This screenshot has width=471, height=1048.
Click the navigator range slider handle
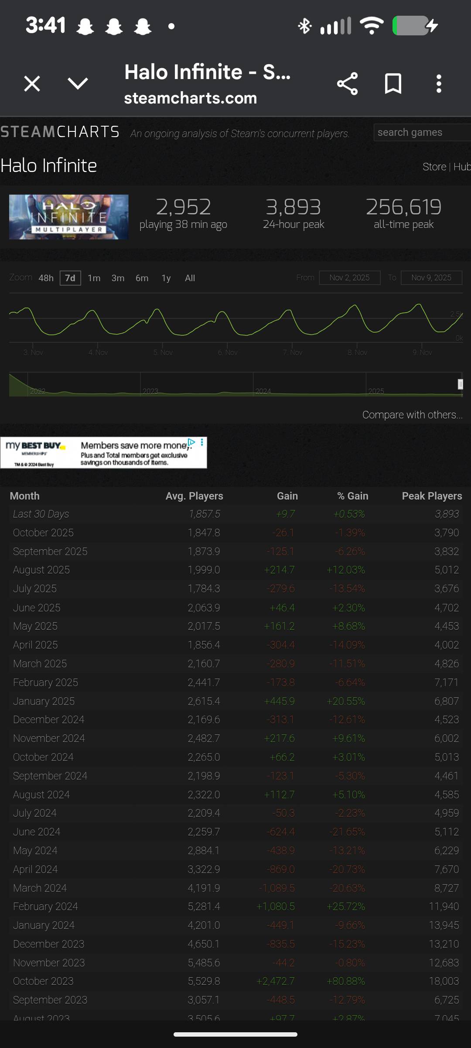tap(460, 384)
